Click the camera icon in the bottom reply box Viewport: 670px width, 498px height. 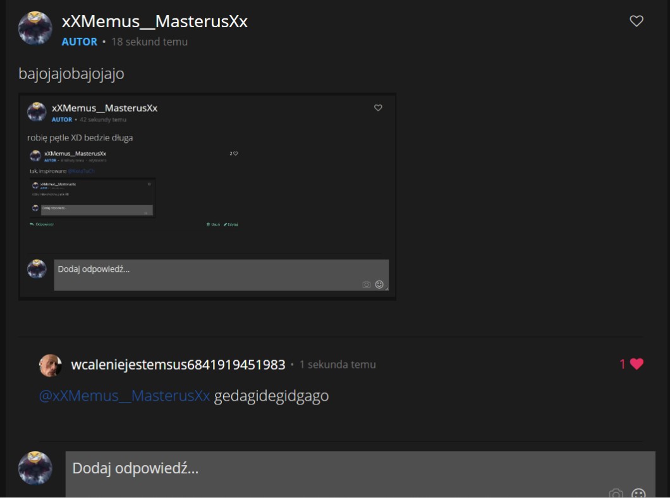coord(616,493)
